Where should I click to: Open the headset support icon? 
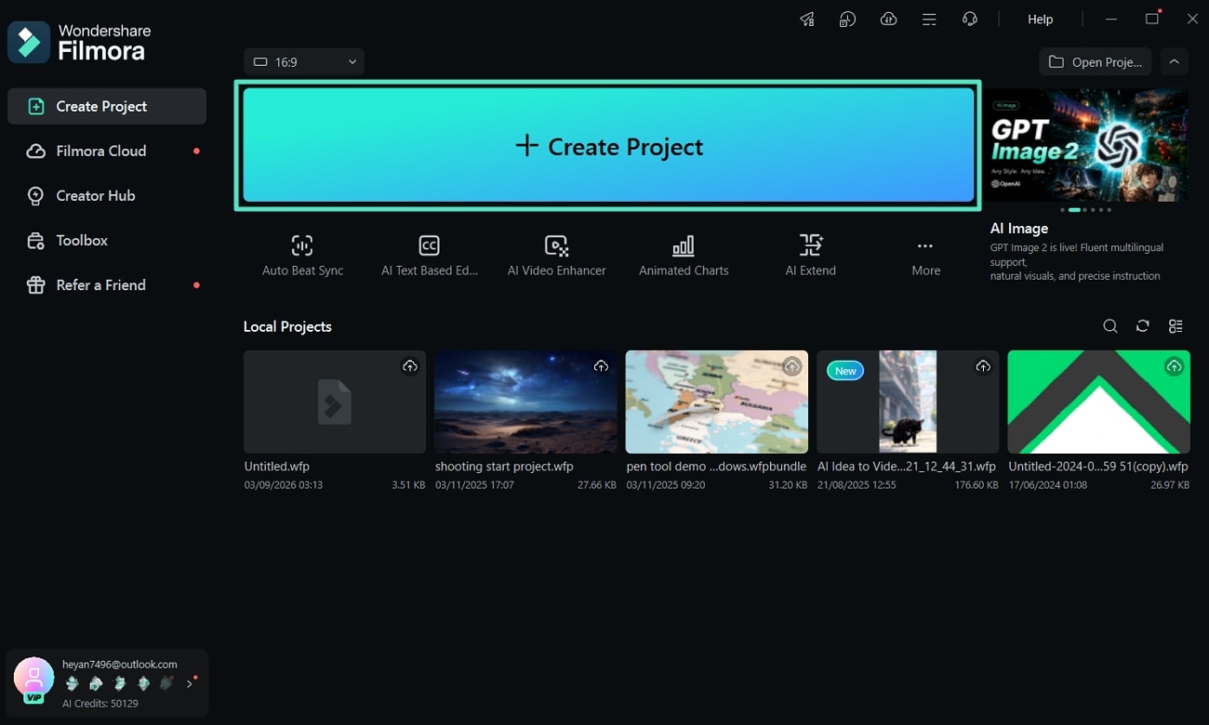pyautogui.click(x=970, y=20)
